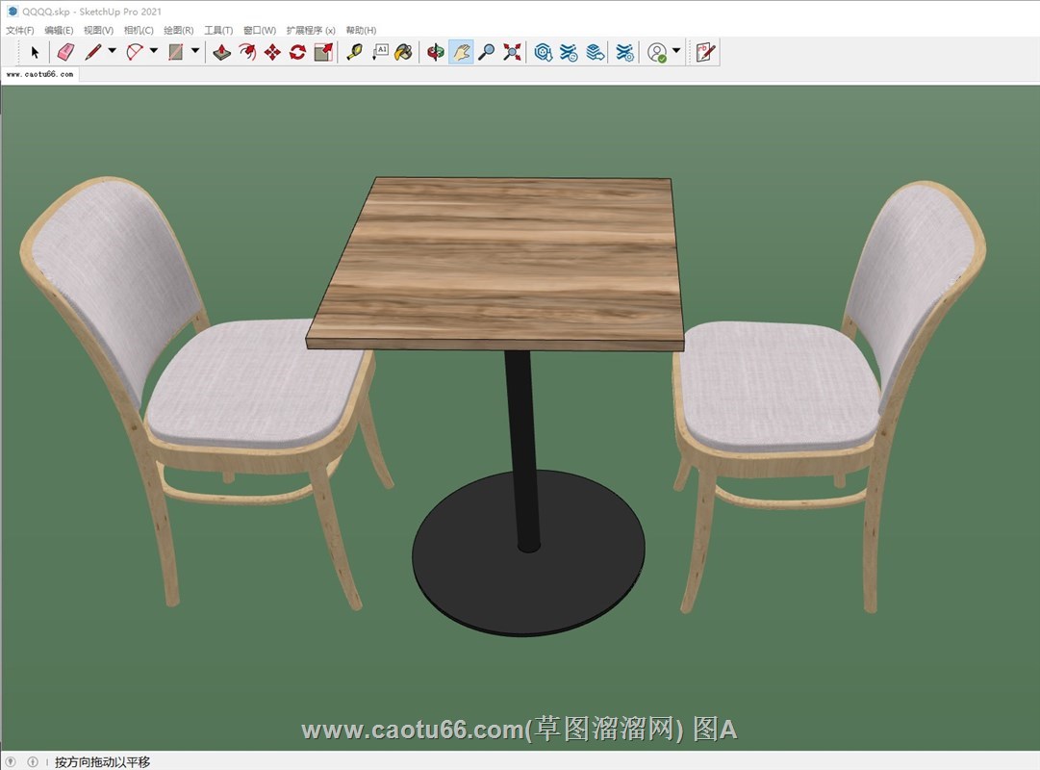Select the magnifier Zoom tool
Screen dimensions: 1040x770
pyautogui.click(x=487, y=52)
